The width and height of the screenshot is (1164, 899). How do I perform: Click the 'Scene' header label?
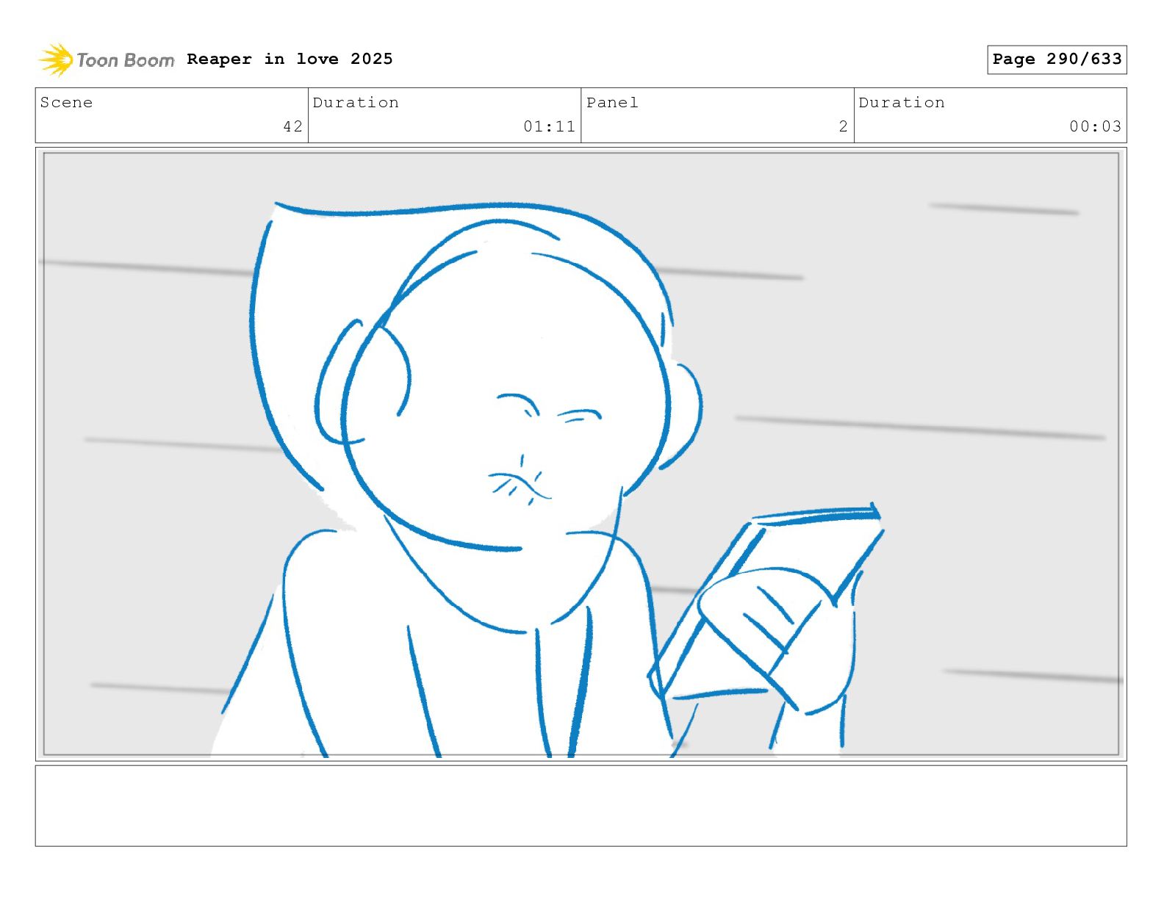click(66, 102)
